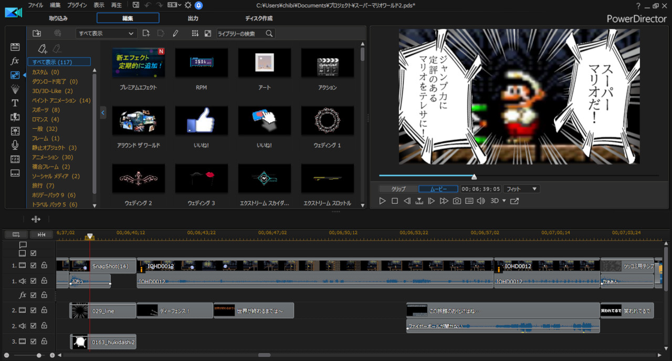The image size is (672, 361).
Task: Toggle audio track 2 enable checkbox
Action: 33,326
